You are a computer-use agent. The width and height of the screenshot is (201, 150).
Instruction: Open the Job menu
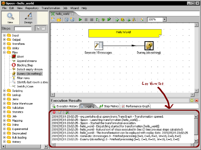point(65,8)
